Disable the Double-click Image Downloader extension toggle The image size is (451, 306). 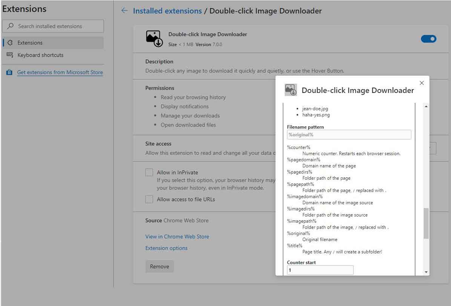(428, 39)
